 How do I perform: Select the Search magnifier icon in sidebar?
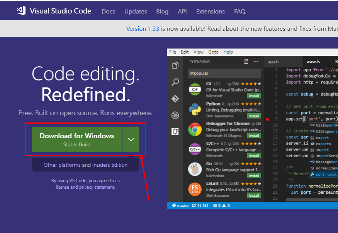click(x=175, y=82)
